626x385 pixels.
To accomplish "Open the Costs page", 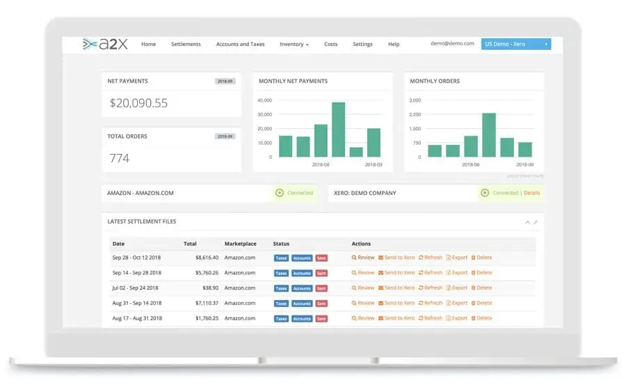I will coord(330,45).
